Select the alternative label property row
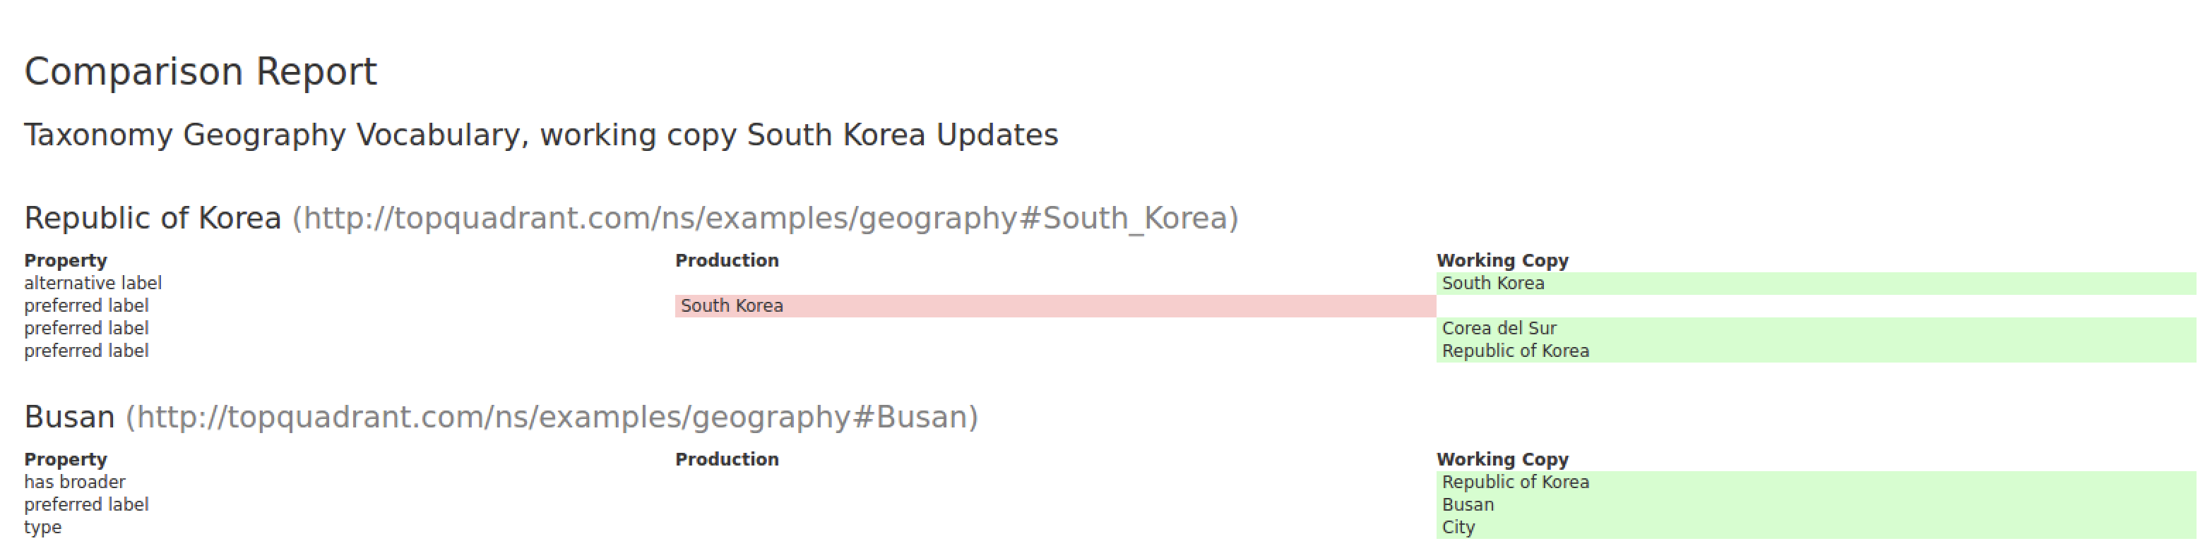Viewport: 2205px width, 553px height. click(93, 283)
